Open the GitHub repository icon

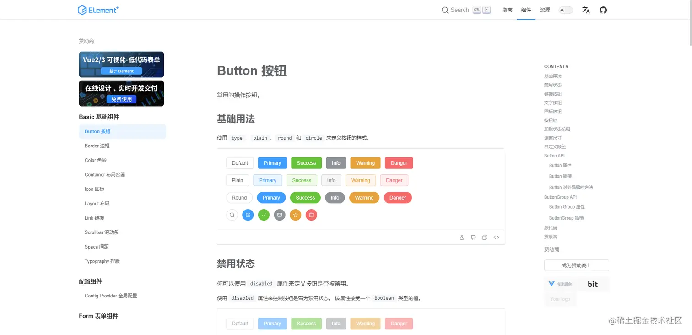tap(603, 10)
